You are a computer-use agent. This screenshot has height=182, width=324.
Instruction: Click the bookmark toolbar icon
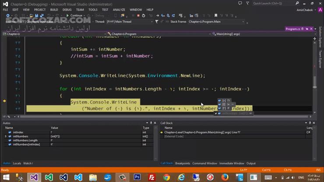216,15
